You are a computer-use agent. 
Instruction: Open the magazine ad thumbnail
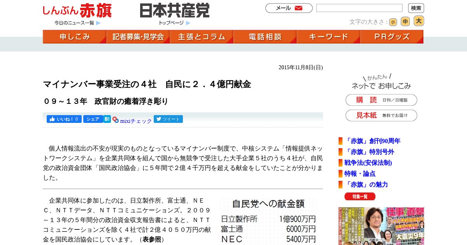[381, 226]
